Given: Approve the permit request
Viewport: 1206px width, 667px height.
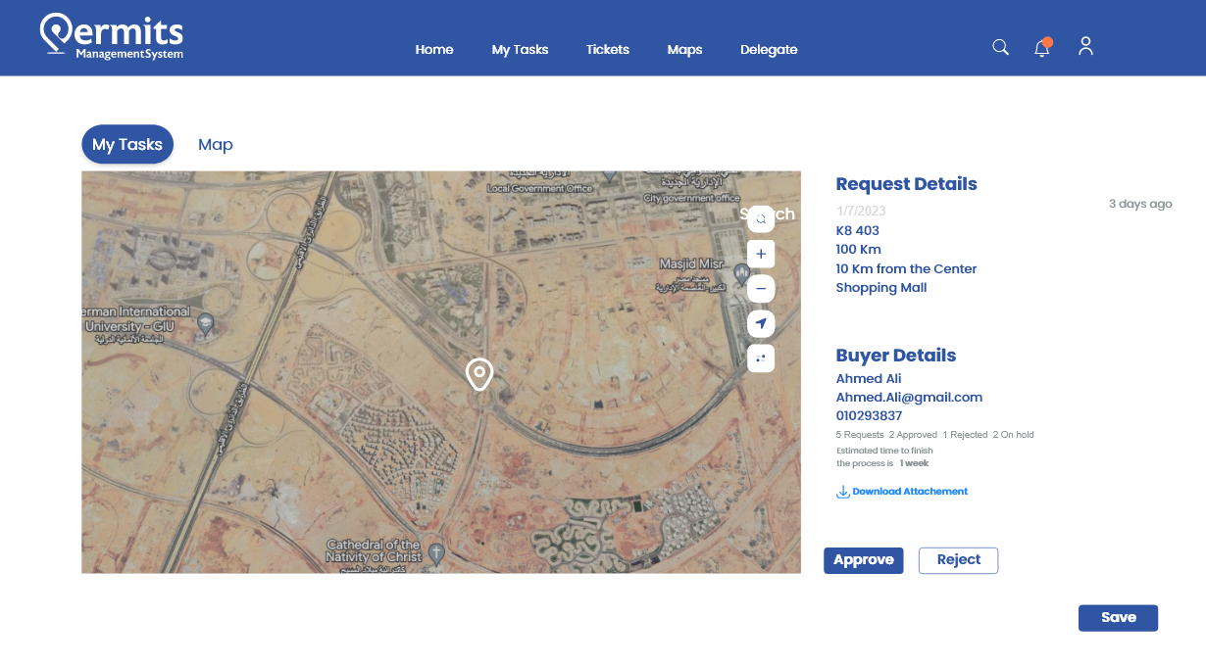Looking at the screenshot, I should 863,560.
